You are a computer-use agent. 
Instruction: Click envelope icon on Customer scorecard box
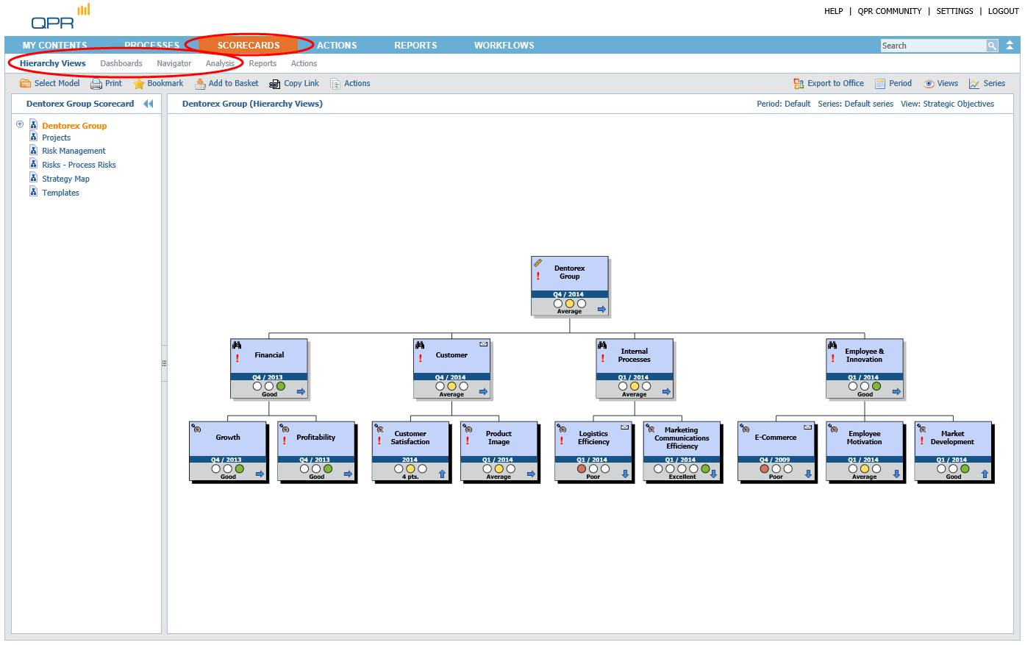pos(483,344)
